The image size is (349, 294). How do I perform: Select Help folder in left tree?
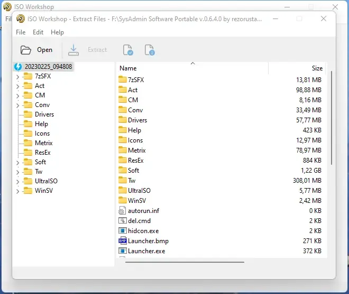(x=41, y=124)
